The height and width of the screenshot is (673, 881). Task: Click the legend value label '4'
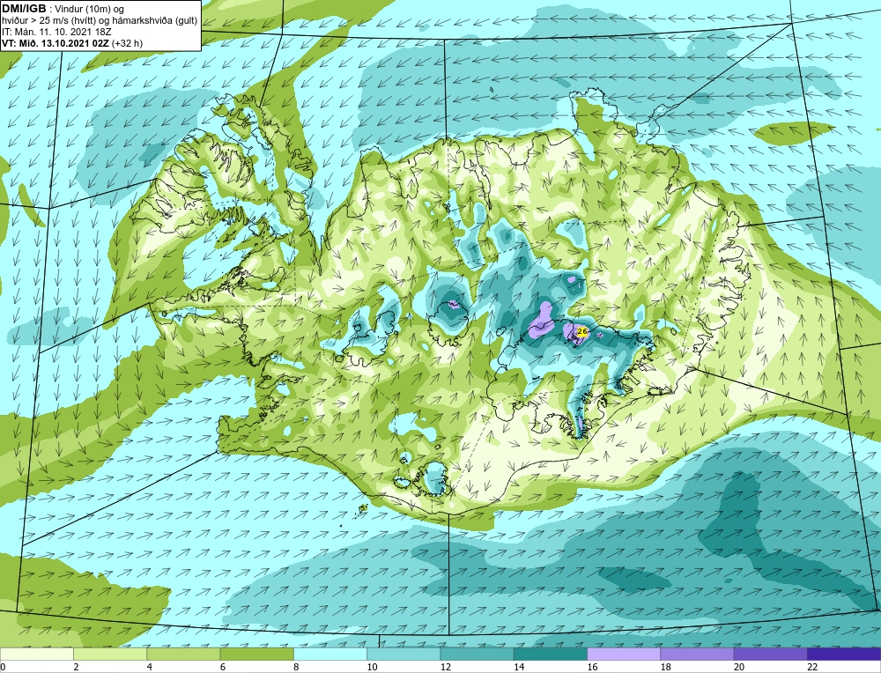point(150,667)
